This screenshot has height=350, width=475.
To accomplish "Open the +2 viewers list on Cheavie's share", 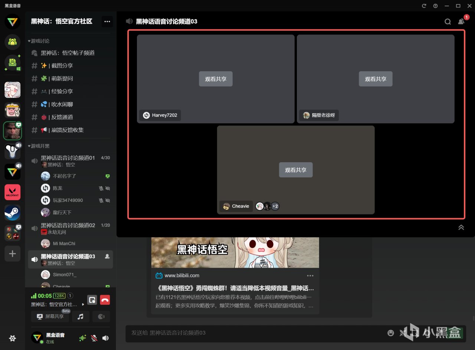I will tap(275, 206).
